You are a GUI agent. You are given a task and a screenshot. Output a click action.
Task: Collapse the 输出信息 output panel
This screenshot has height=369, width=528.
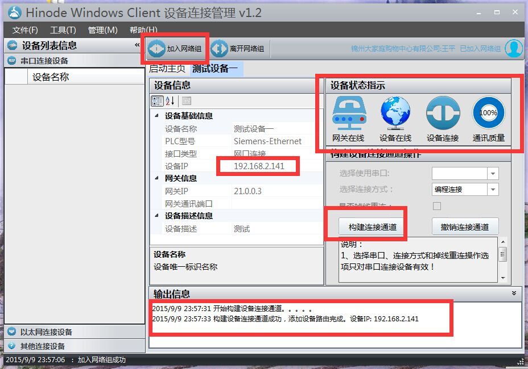point(514,293)
